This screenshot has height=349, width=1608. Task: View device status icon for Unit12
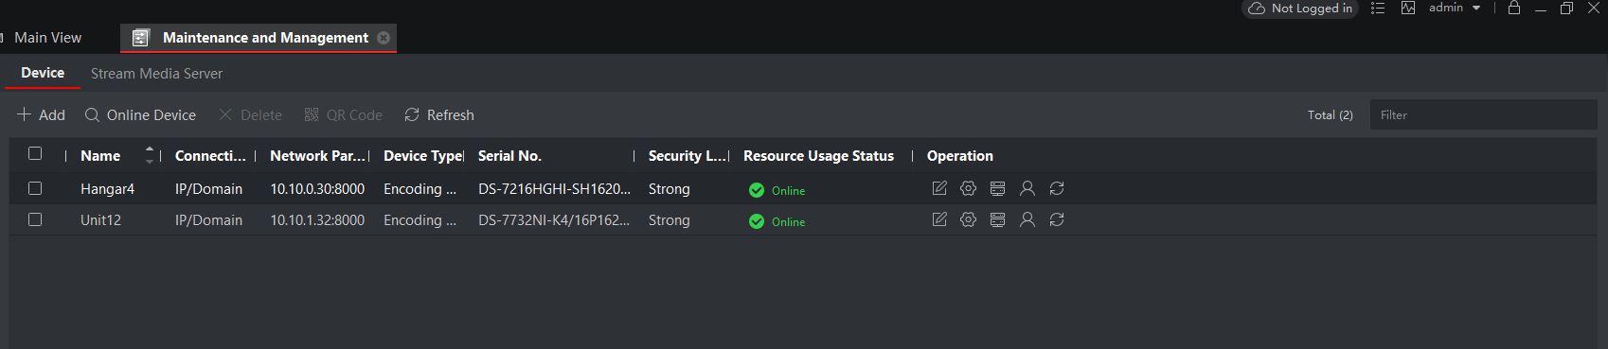997,219
